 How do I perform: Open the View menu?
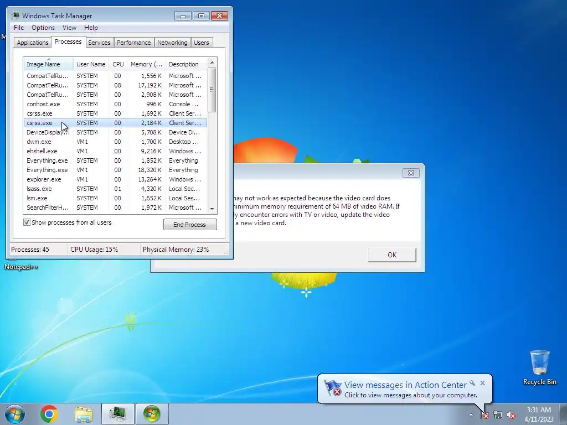pos(69,28)
